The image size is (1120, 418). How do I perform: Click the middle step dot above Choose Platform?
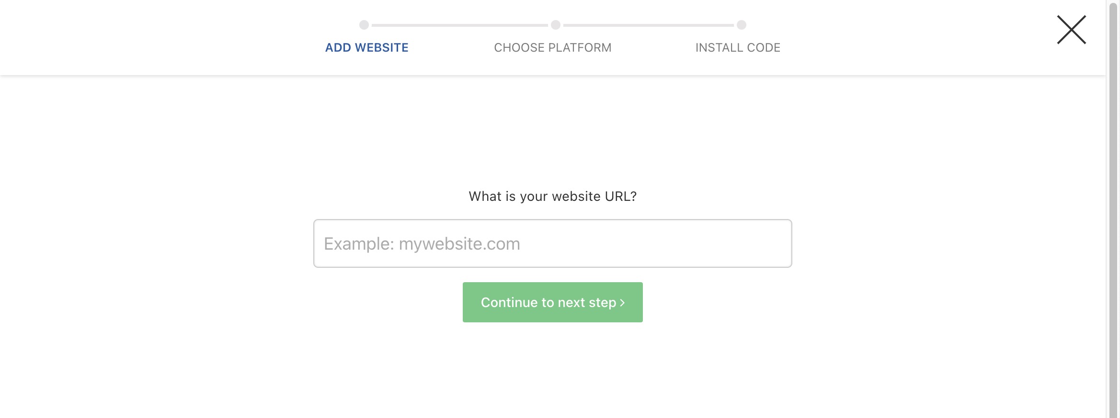[x=556, y=25]
